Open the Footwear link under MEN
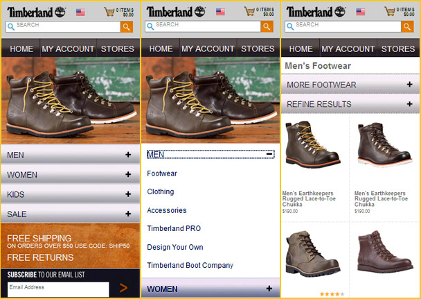 point(162,173)
